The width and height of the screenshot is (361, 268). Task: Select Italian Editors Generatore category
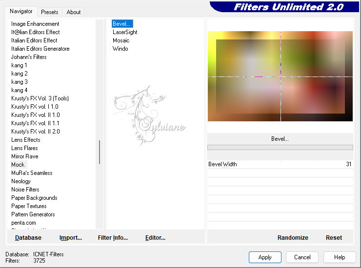tap(40, 49)
